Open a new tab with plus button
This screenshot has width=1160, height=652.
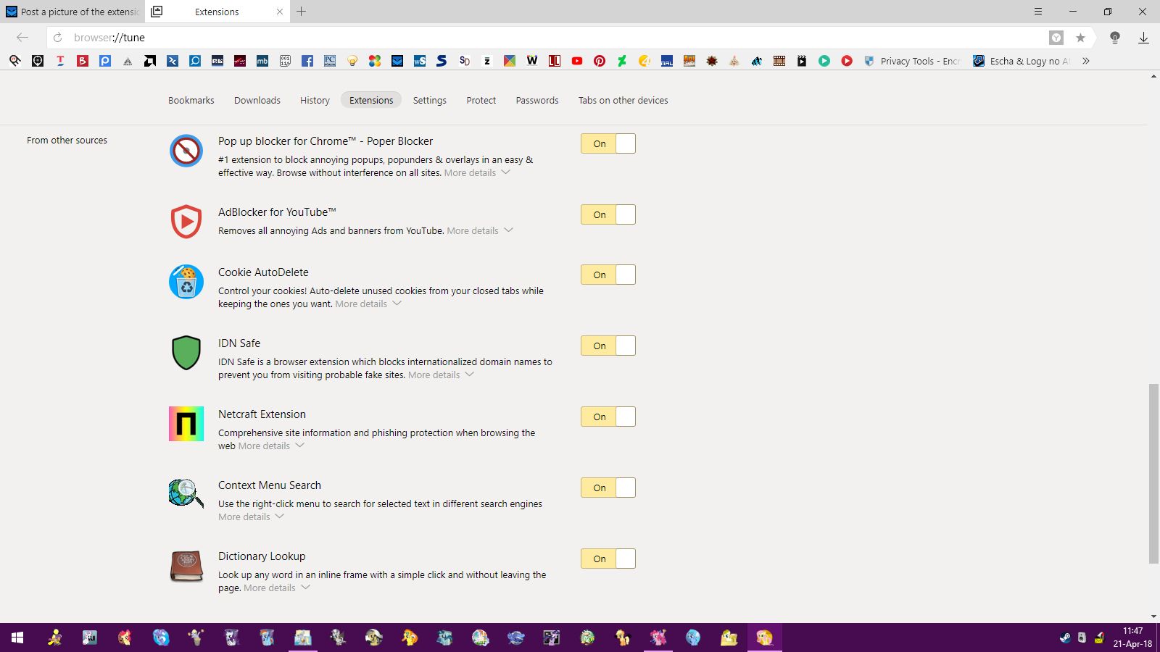point(302,12)
